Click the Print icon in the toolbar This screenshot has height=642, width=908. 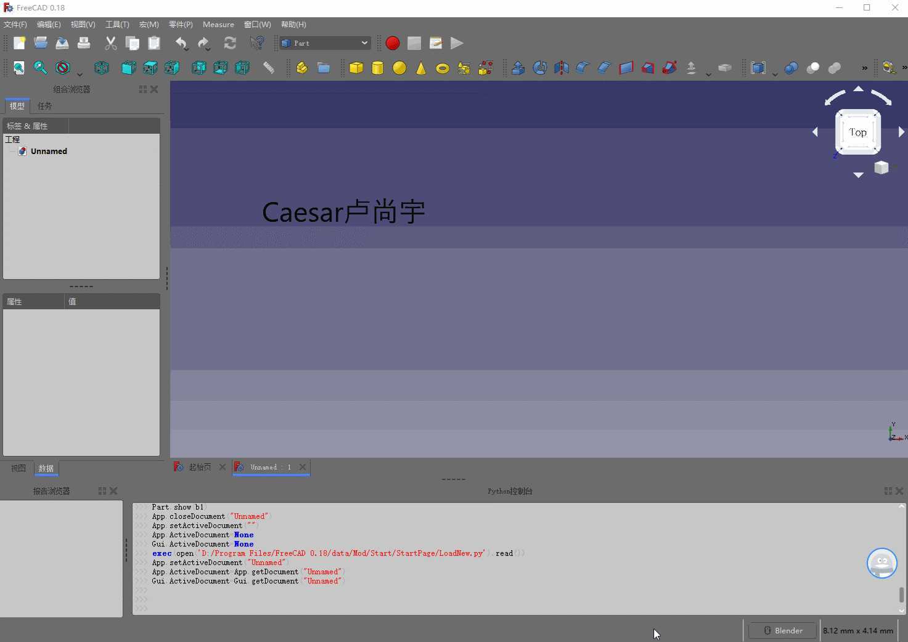click(x=84, y=43)
